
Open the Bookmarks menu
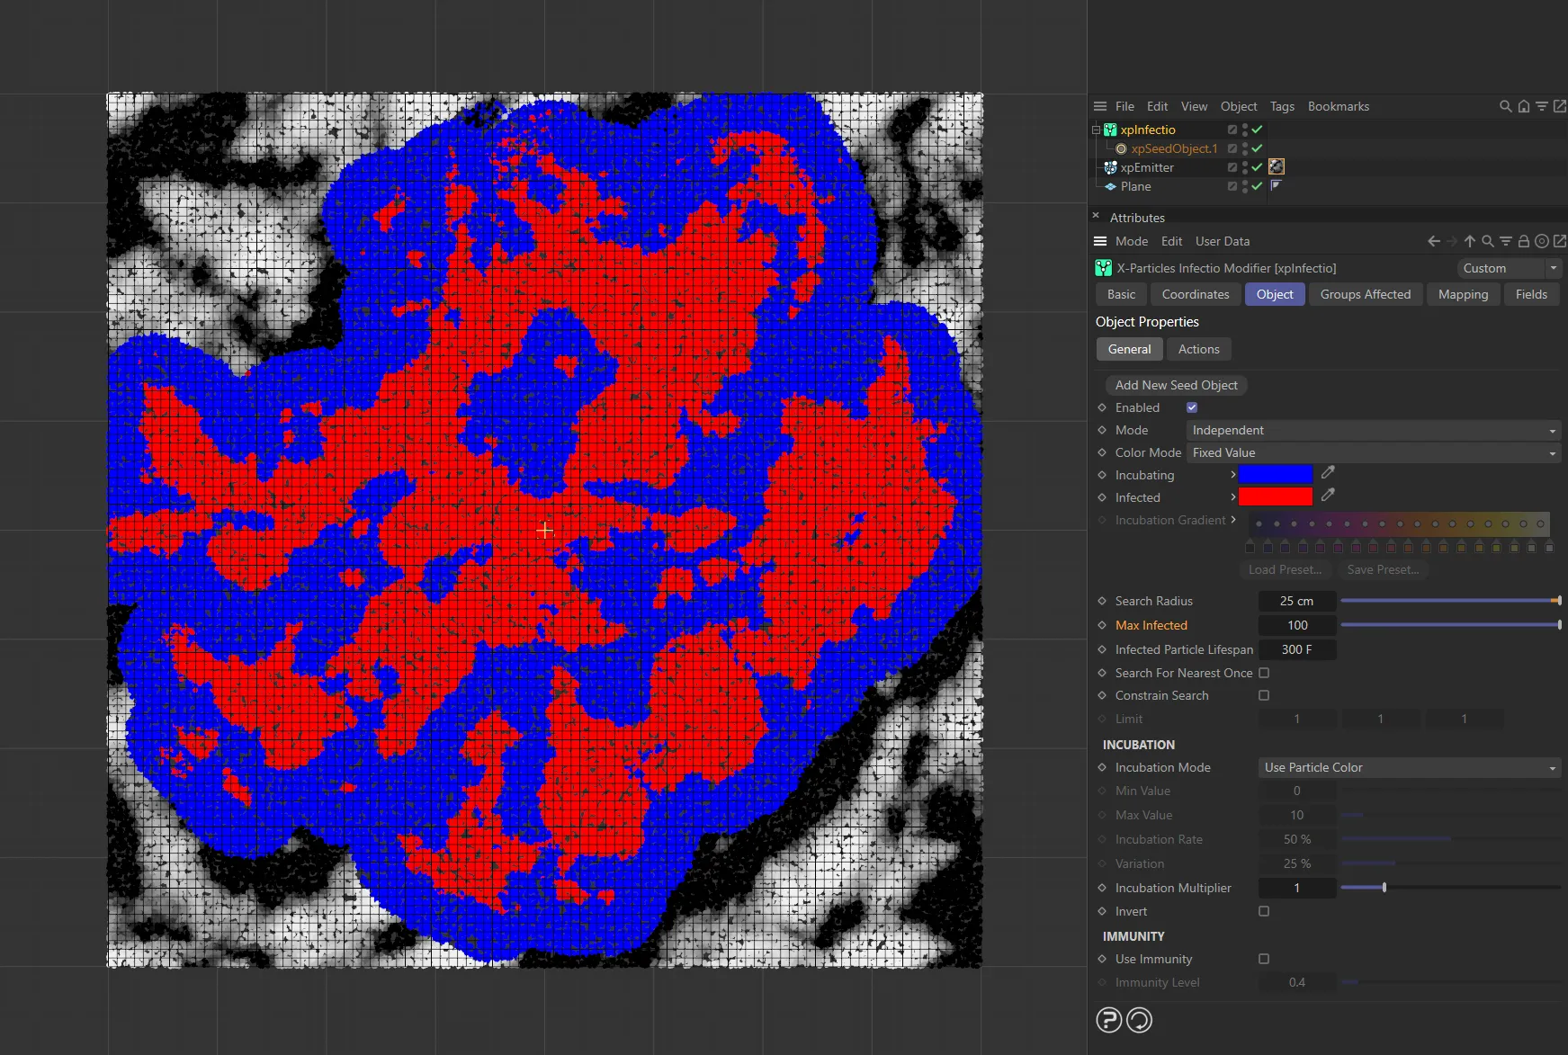1339,106
